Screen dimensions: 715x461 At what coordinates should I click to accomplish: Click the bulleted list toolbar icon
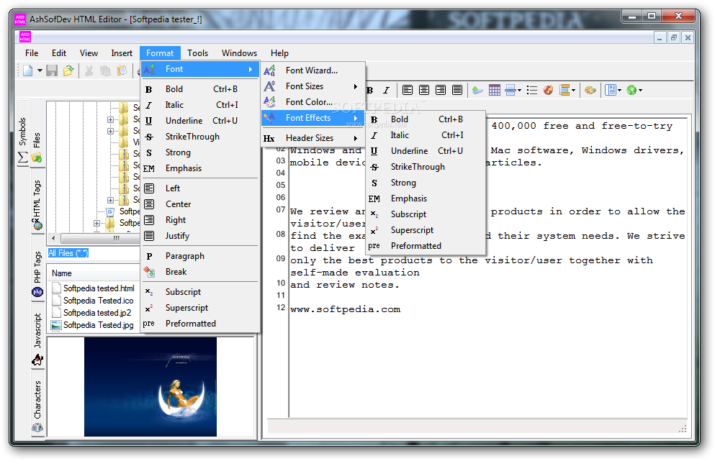pos(531,90)
